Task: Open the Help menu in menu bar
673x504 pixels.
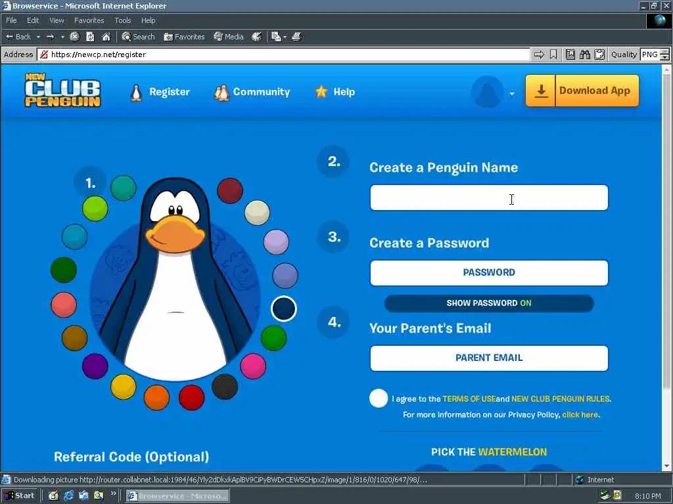Action: click(x=148, y=20)
